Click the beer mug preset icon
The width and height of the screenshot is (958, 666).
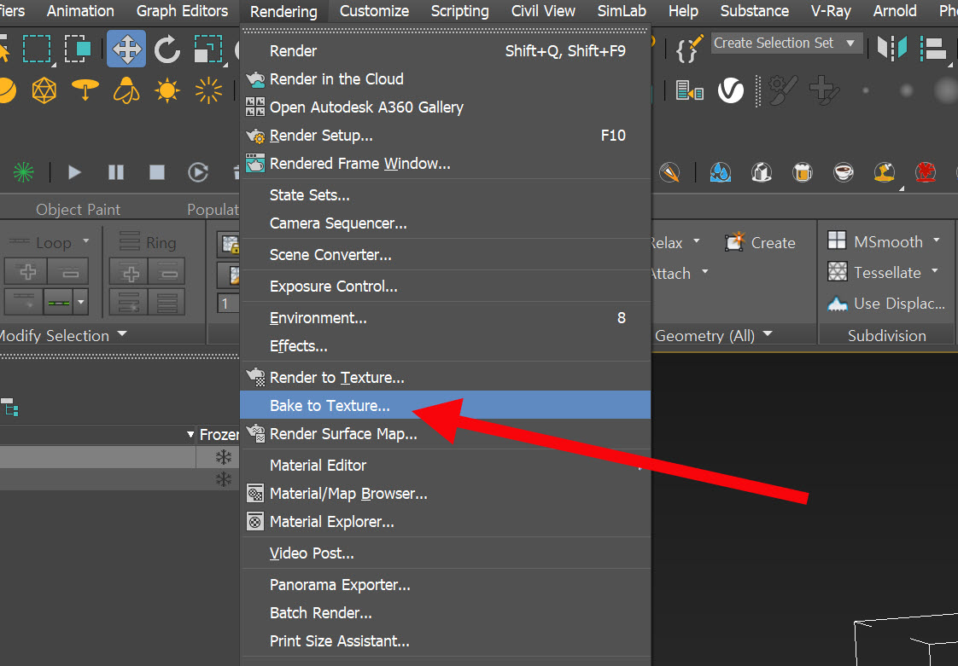803,172
